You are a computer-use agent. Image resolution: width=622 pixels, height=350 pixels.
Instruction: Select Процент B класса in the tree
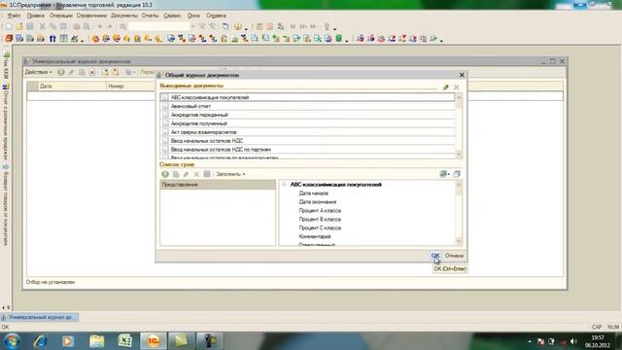pyautogui.click(x=320, y=220)
